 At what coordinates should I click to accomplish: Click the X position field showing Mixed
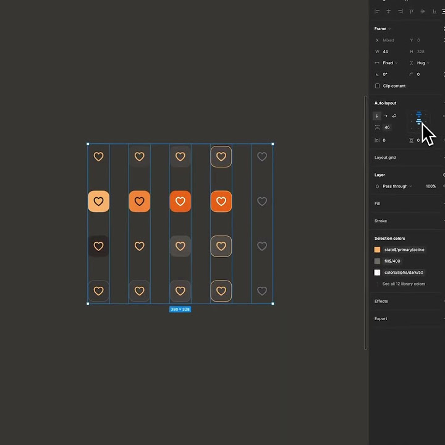tap(389, 40)
